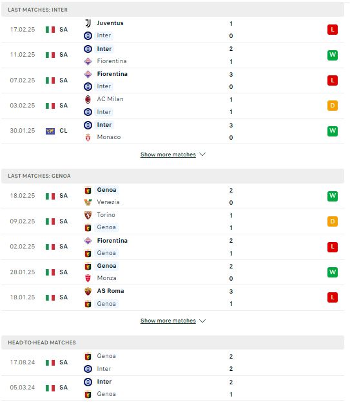Click the Torino bull crest

88,215
